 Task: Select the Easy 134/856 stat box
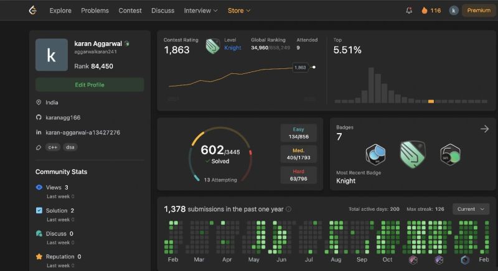tap(298, 133)
